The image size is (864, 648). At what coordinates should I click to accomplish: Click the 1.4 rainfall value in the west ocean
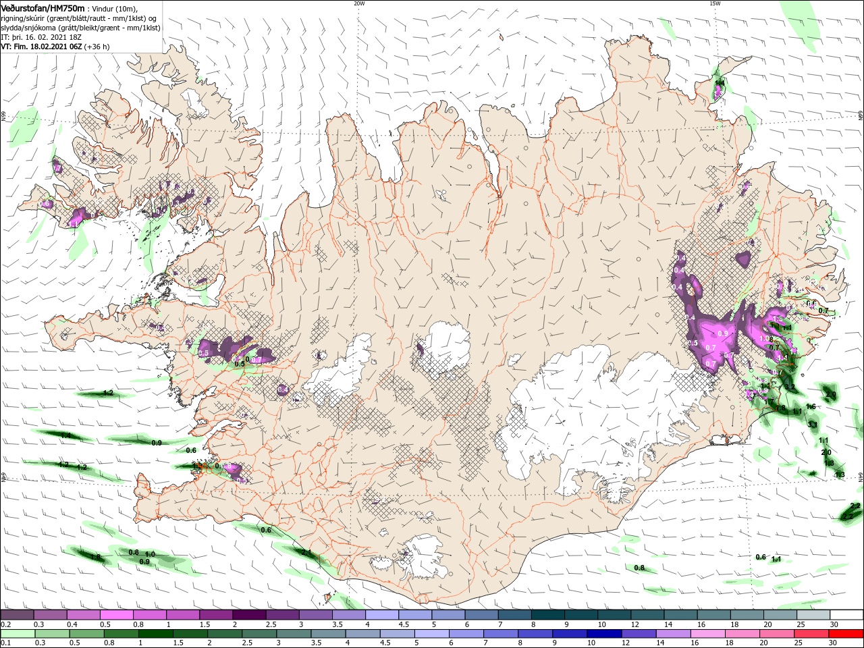(65, 436)
